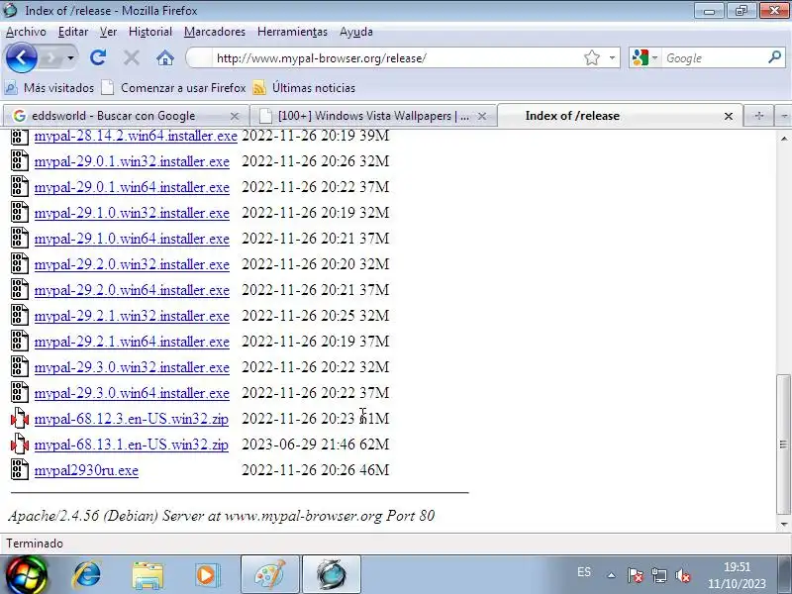Show hidden tray icons with the up arrow

(611, 575)
